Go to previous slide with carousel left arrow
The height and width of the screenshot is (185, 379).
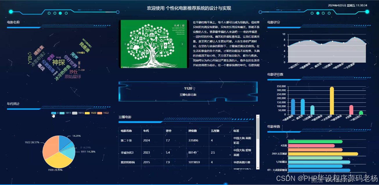[125, 44]
